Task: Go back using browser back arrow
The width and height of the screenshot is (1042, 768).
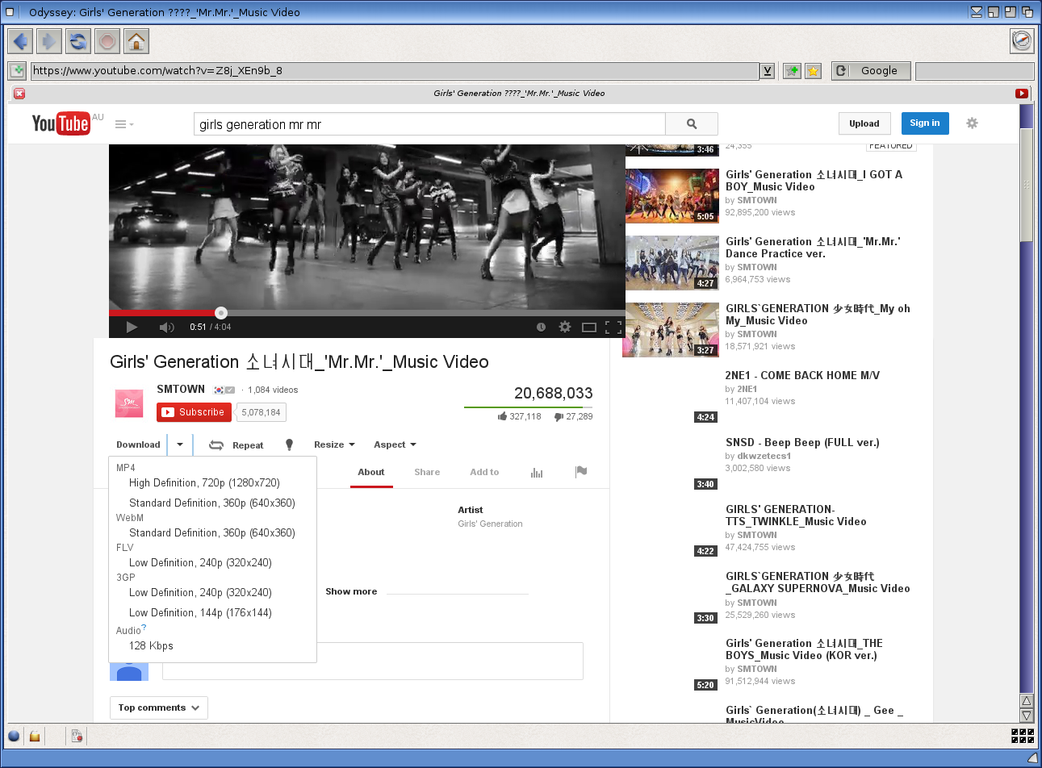Action: point(21,40)
